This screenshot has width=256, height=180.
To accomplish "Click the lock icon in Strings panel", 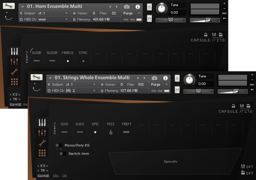I will (x=233, y=106).
